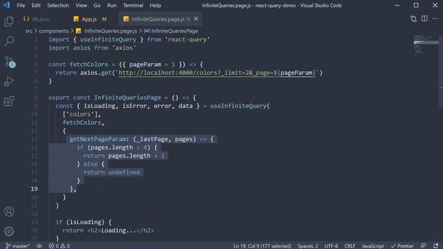
Task: Change line endings via CRLF
Action: pyautogui.click(x=350, y=246)
